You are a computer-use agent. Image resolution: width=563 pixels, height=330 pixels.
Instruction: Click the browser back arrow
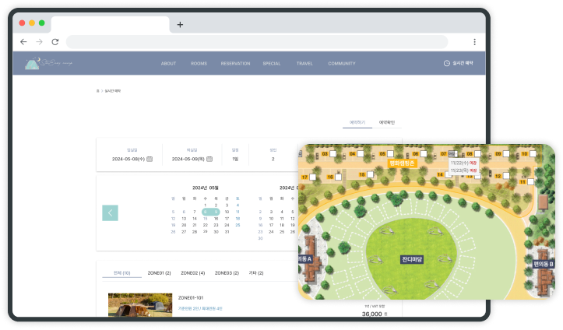pos(23,41)
